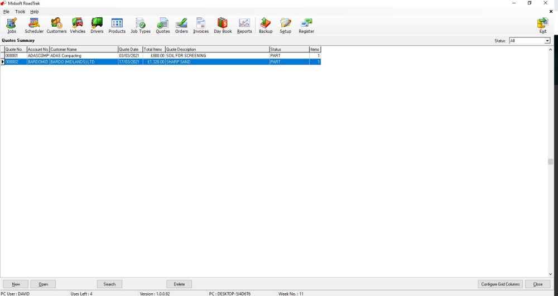Open the Tools menu
The width and height of the screenshot is (558, 296).
(20, 12)
